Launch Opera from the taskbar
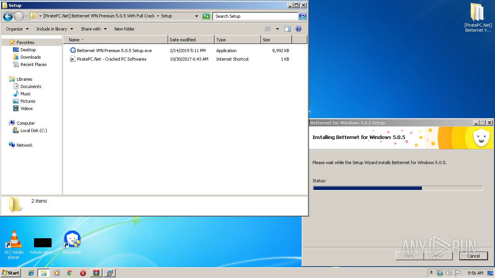Viewport: 495px width, 278px height. [83, 273]
